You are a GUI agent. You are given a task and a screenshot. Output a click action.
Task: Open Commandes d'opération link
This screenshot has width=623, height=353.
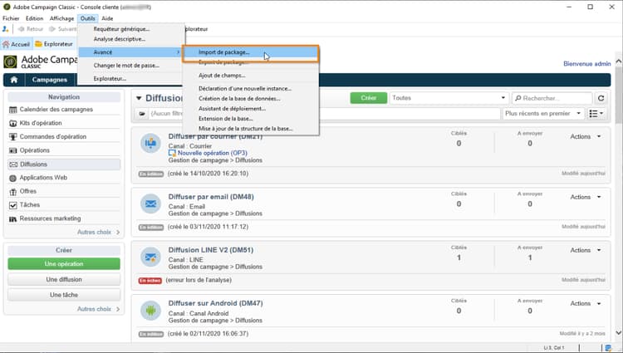53,136
